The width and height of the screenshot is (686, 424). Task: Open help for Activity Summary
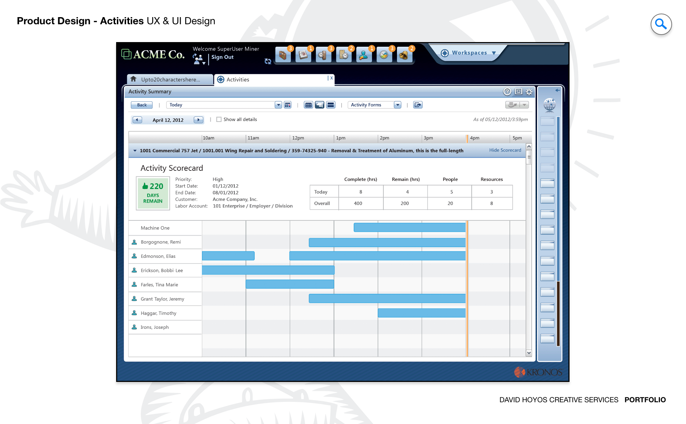(507, 92)
